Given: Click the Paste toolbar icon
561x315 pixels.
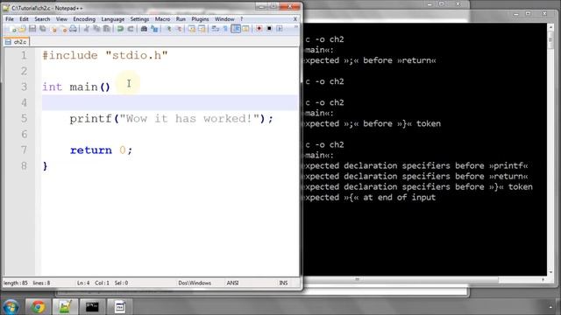Looking at the screenshot, I should point(107,29).
